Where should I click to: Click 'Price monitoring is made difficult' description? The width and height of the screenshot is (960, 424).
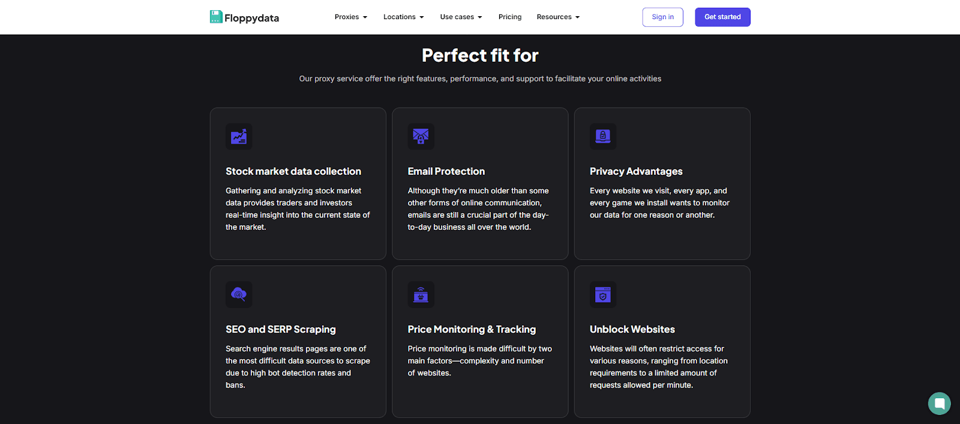point(480,361)
